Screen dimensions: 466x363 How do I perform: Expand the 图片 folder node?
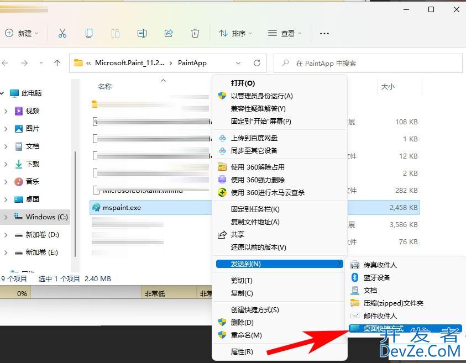[6, 129]
